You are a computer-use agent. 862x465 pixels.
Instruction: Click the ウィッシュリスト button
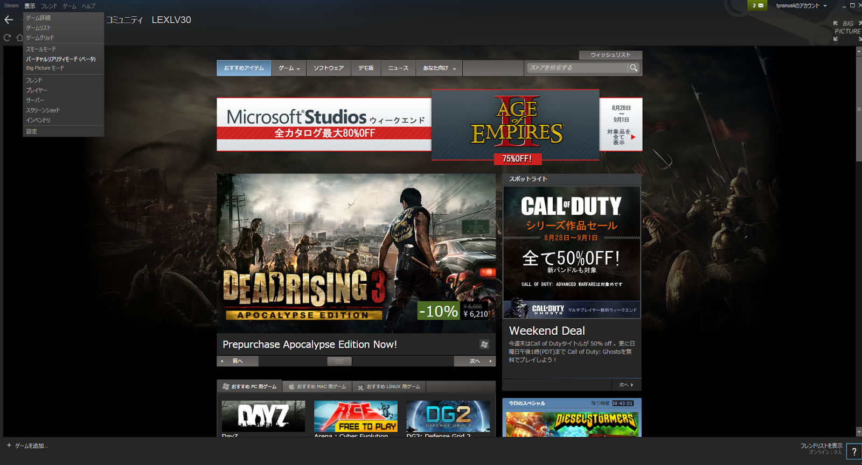[x=610, y=55]
